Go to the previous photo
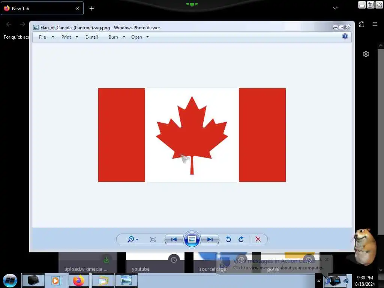 point(174,240)
